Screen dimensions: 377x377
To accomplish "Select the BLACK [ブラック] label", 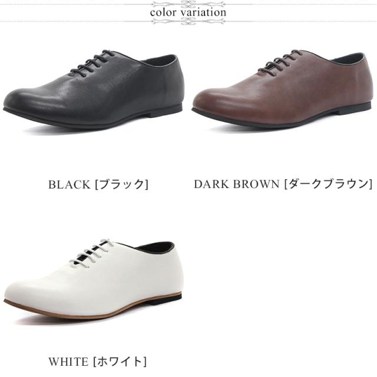I will (98, 184).
